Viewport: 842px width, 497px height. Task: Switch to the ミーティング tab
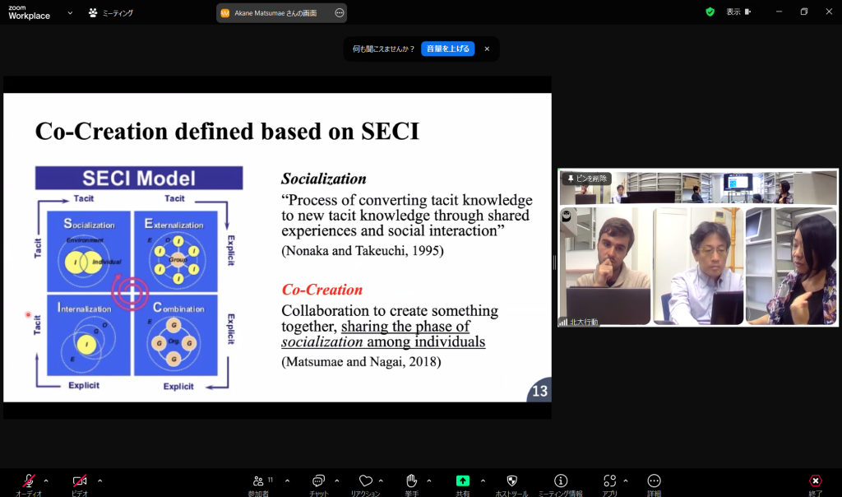pos(111,13)
